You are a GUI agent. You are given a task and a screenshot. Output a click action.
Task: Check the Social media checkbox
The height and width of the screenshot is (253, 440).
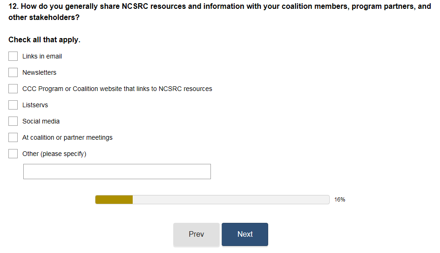pos(13,121)
